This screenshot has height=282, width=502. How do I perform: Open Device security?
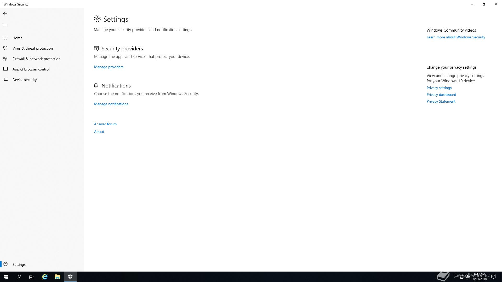(x=42, y=80)
